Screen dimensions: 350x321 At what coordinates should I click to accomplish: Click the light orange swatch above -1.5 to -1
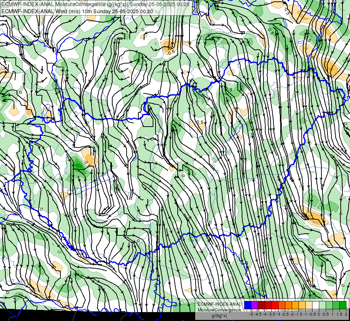pyautogui.click(x=302, y=305)
